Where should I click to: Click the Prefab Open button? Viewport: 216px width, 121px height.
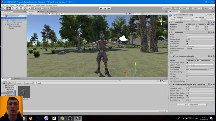(182, 20)
